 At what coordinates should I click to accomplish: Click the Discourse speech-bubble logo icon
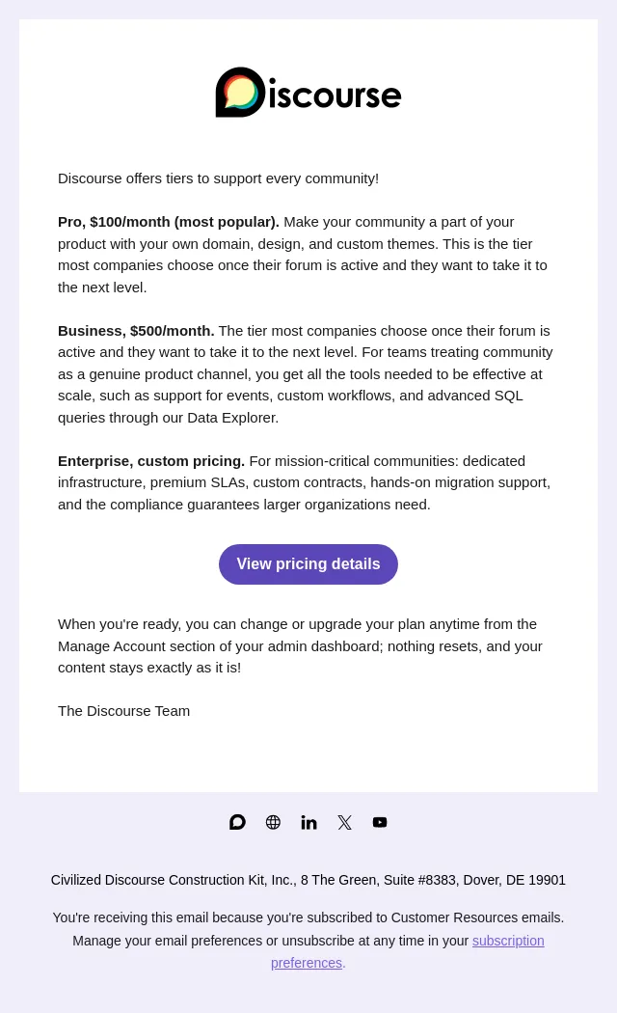point(240,93)
